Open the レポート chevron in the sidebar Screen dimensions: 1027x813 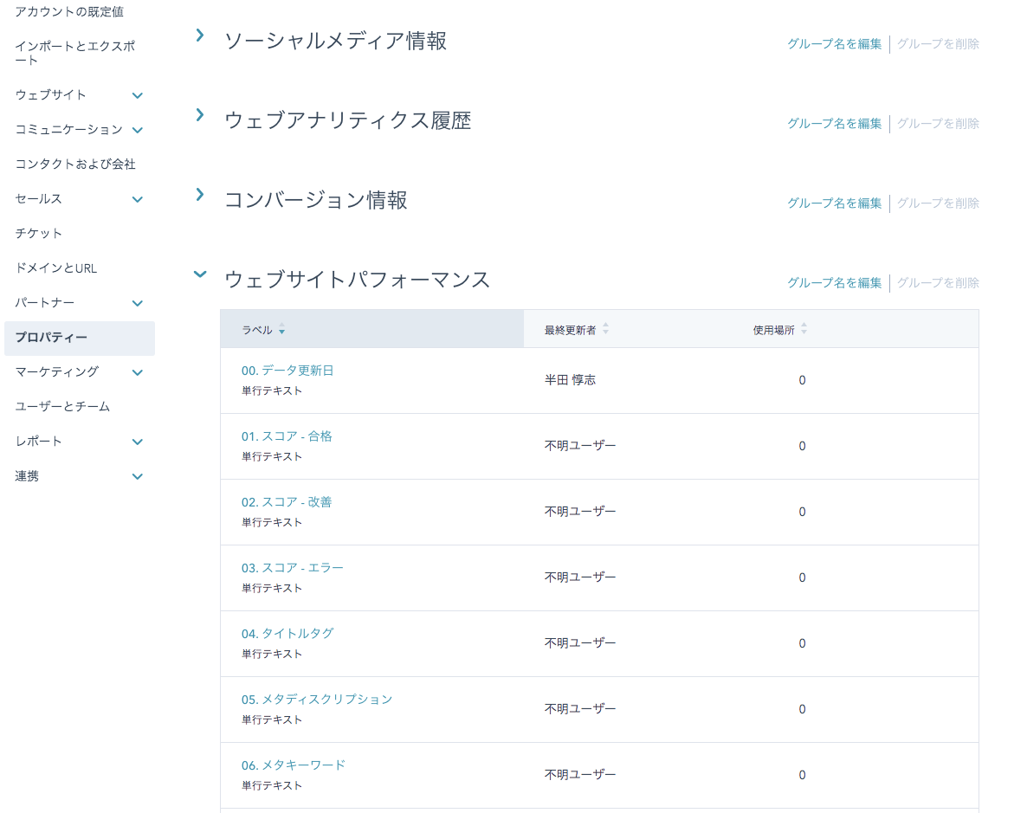click(x=137, y=442)
